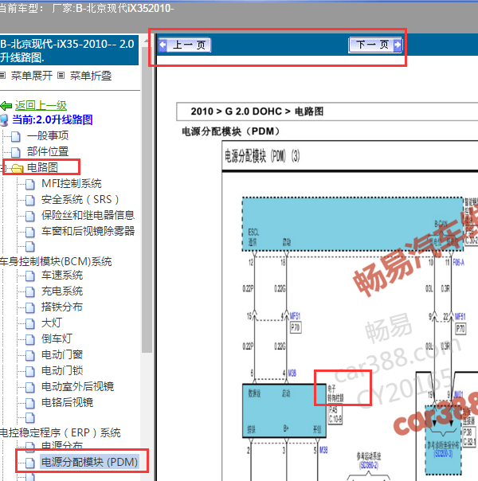The height and width of the screenshot is (481, 478).
Task: Click the left arrow on 上一页 button
Action: [163, 45]
